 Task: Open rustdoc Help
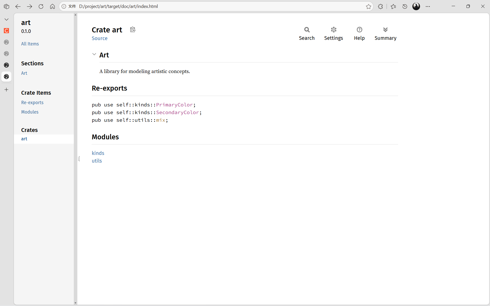tap(359, 34)
